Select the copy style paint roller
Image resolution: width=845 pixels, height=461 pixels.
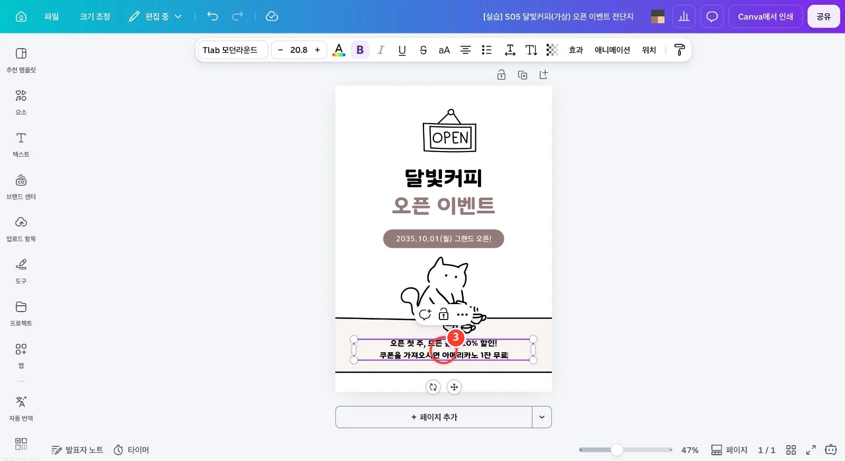click(680, 50)
